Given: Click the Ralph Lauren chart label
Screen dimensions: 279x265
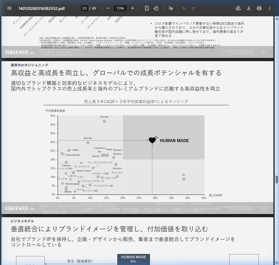Looking at the screenshot, I should click(x=84, y=171).
